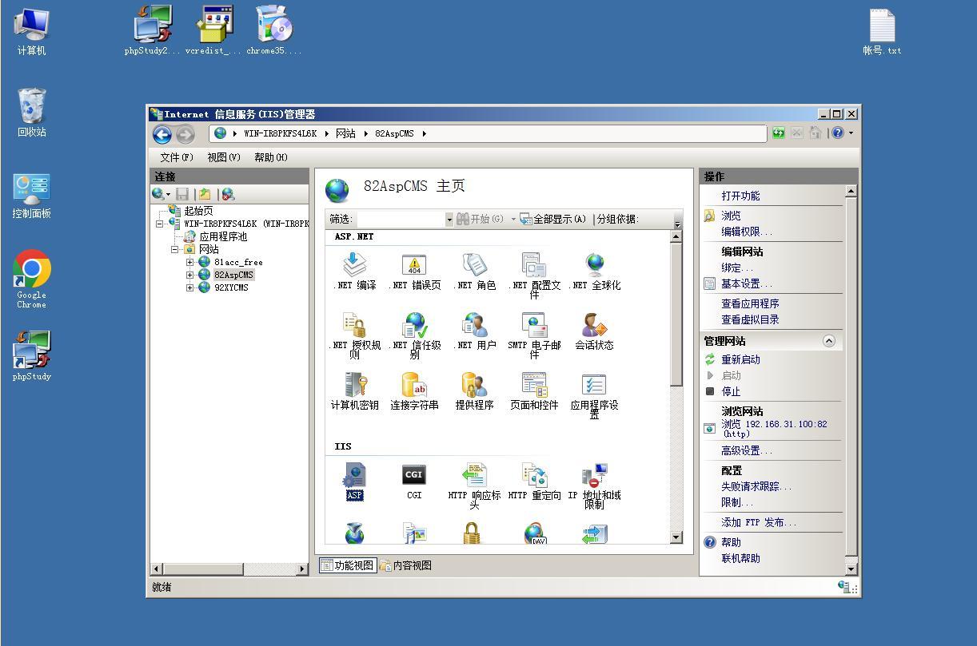Select the .NET 授权规则 icon

[354, 335]
